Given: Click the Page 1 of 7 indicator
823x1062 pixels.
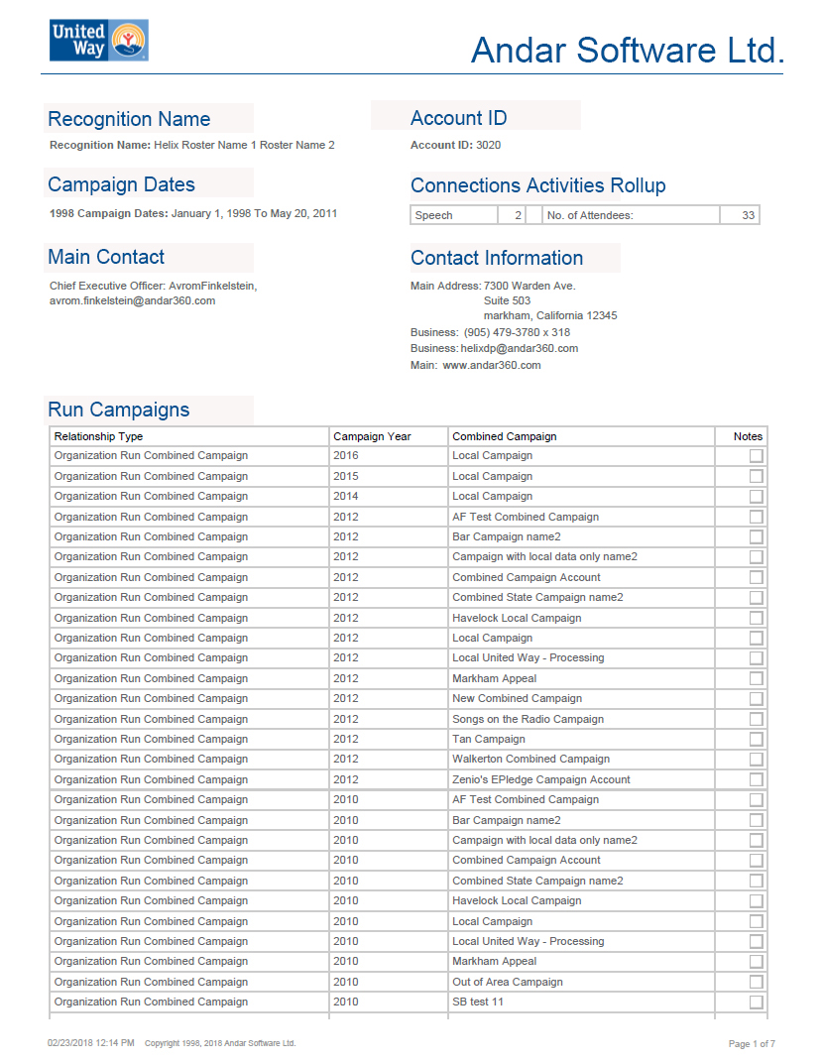Looking at the screenshot, I should 752,1043.
